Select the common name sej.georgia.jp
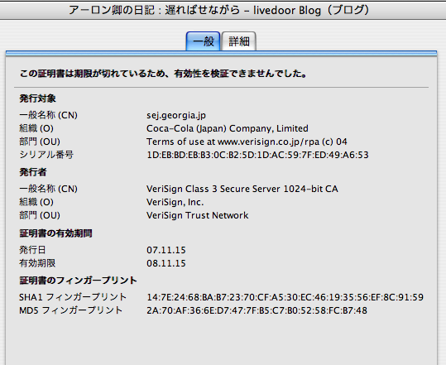446x365 pixels. 176,115
